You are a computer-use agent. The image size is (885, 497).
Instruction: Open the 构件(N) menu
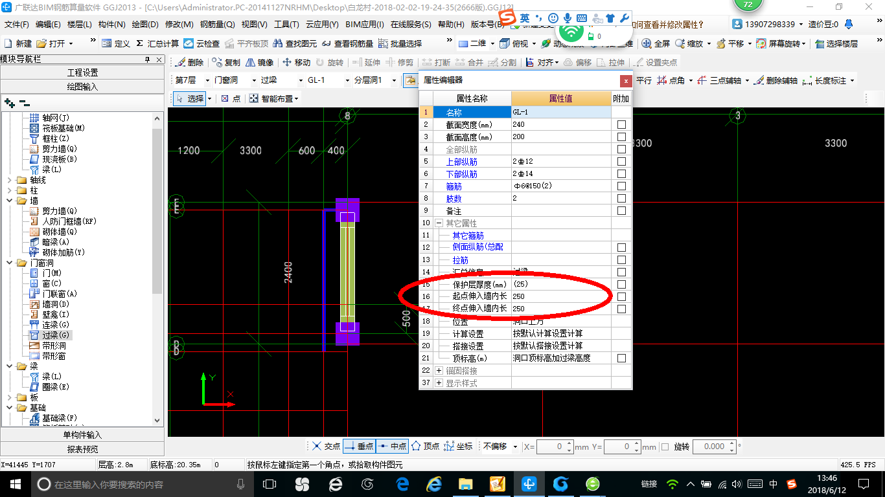(x=111, y=25)
